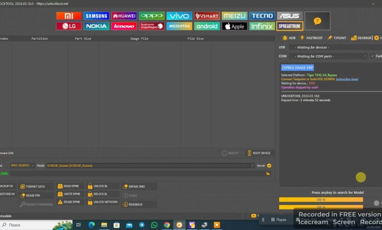Open the ADB tab
The width and height of the screenshot is (382, 230).
(x=289, y=38)
